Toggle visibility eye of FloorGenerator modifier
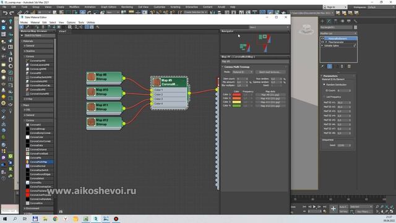The height and width of the screenshot is (223, 396). tap(322, 42)
